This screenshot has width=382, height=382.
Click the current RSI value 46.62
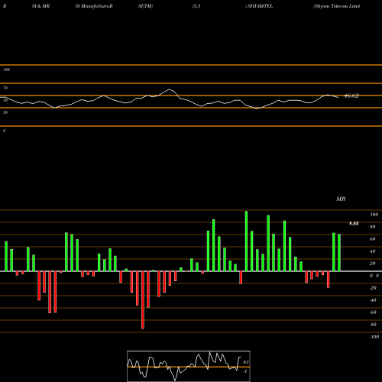pyautogui.click(x=351, y=95)
